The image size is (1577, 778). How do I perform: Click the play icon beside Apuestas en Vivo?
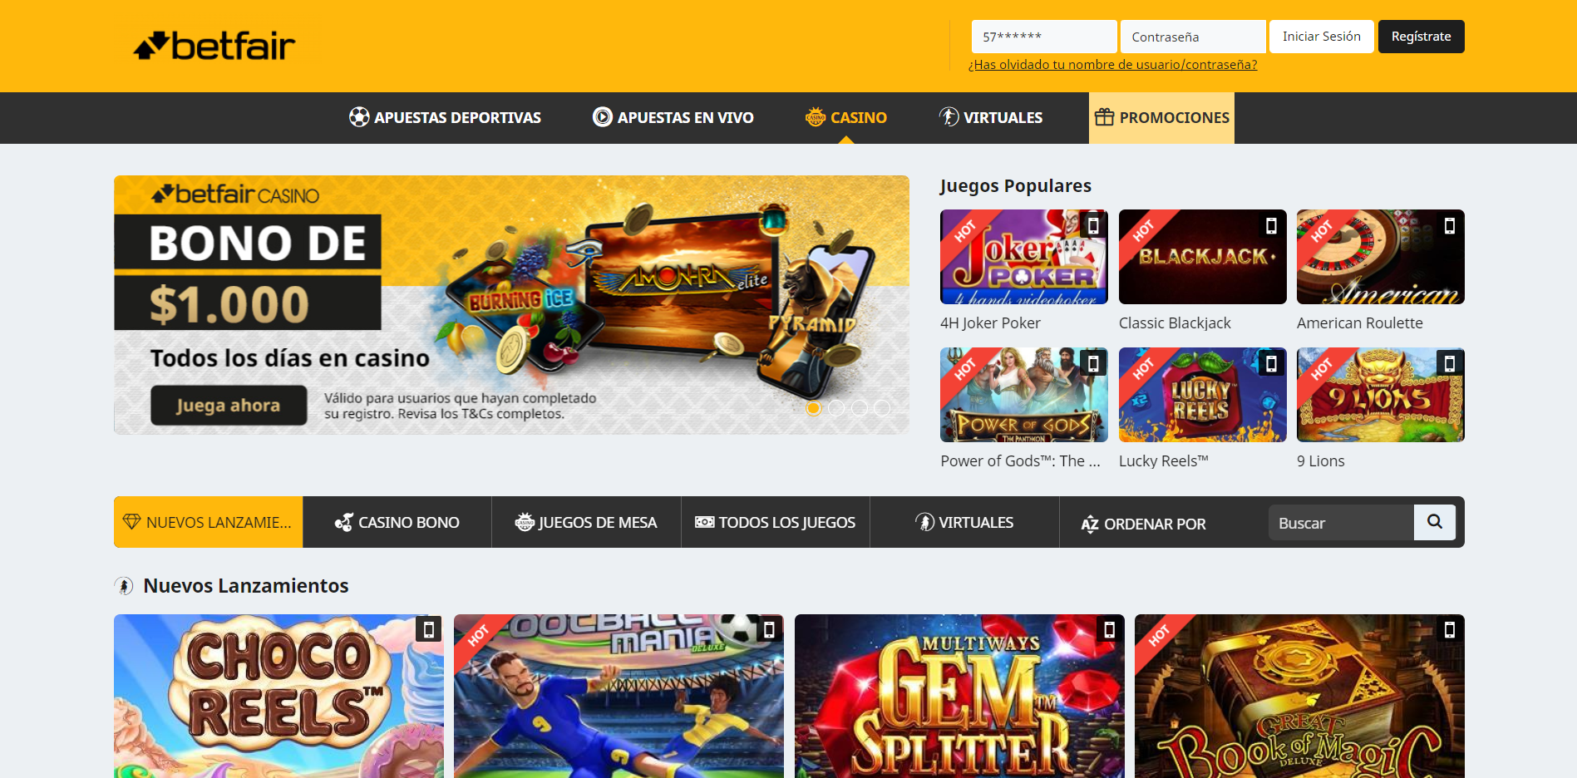click(603, 117)
